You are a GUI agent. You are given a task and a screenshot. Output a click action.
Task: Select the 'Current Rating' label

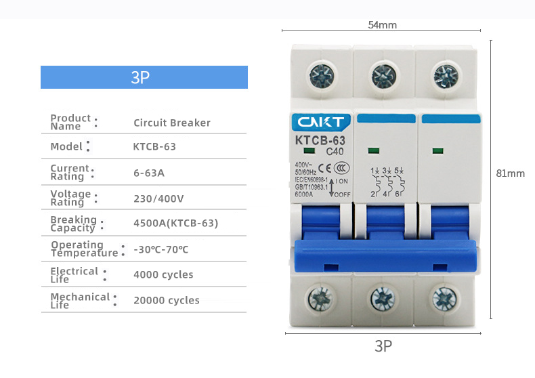tap(70, 172)
